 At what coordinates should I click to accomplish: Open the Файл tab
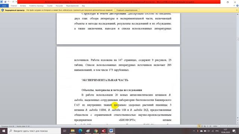tap(4, 6)
